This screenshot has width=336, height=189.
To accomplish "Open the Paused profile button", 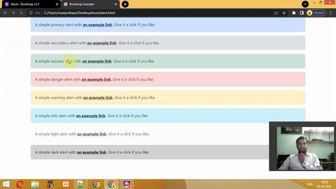I will pos(316,13).
